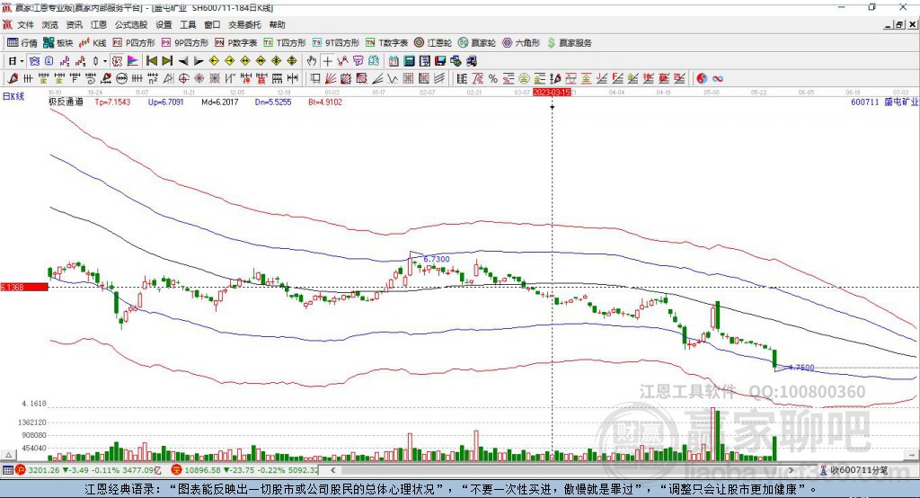This screenshot has height=498, width=920.
Task: Click the up arrow button left of volume chart
Action: click(8, 455)
